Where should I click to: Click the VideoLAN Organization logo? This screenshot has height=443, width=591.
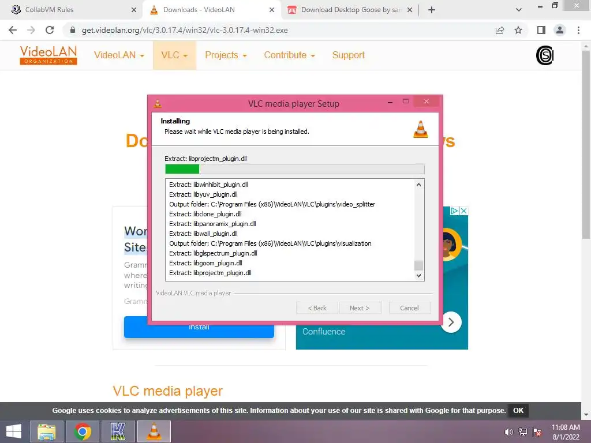click(48, 55)
